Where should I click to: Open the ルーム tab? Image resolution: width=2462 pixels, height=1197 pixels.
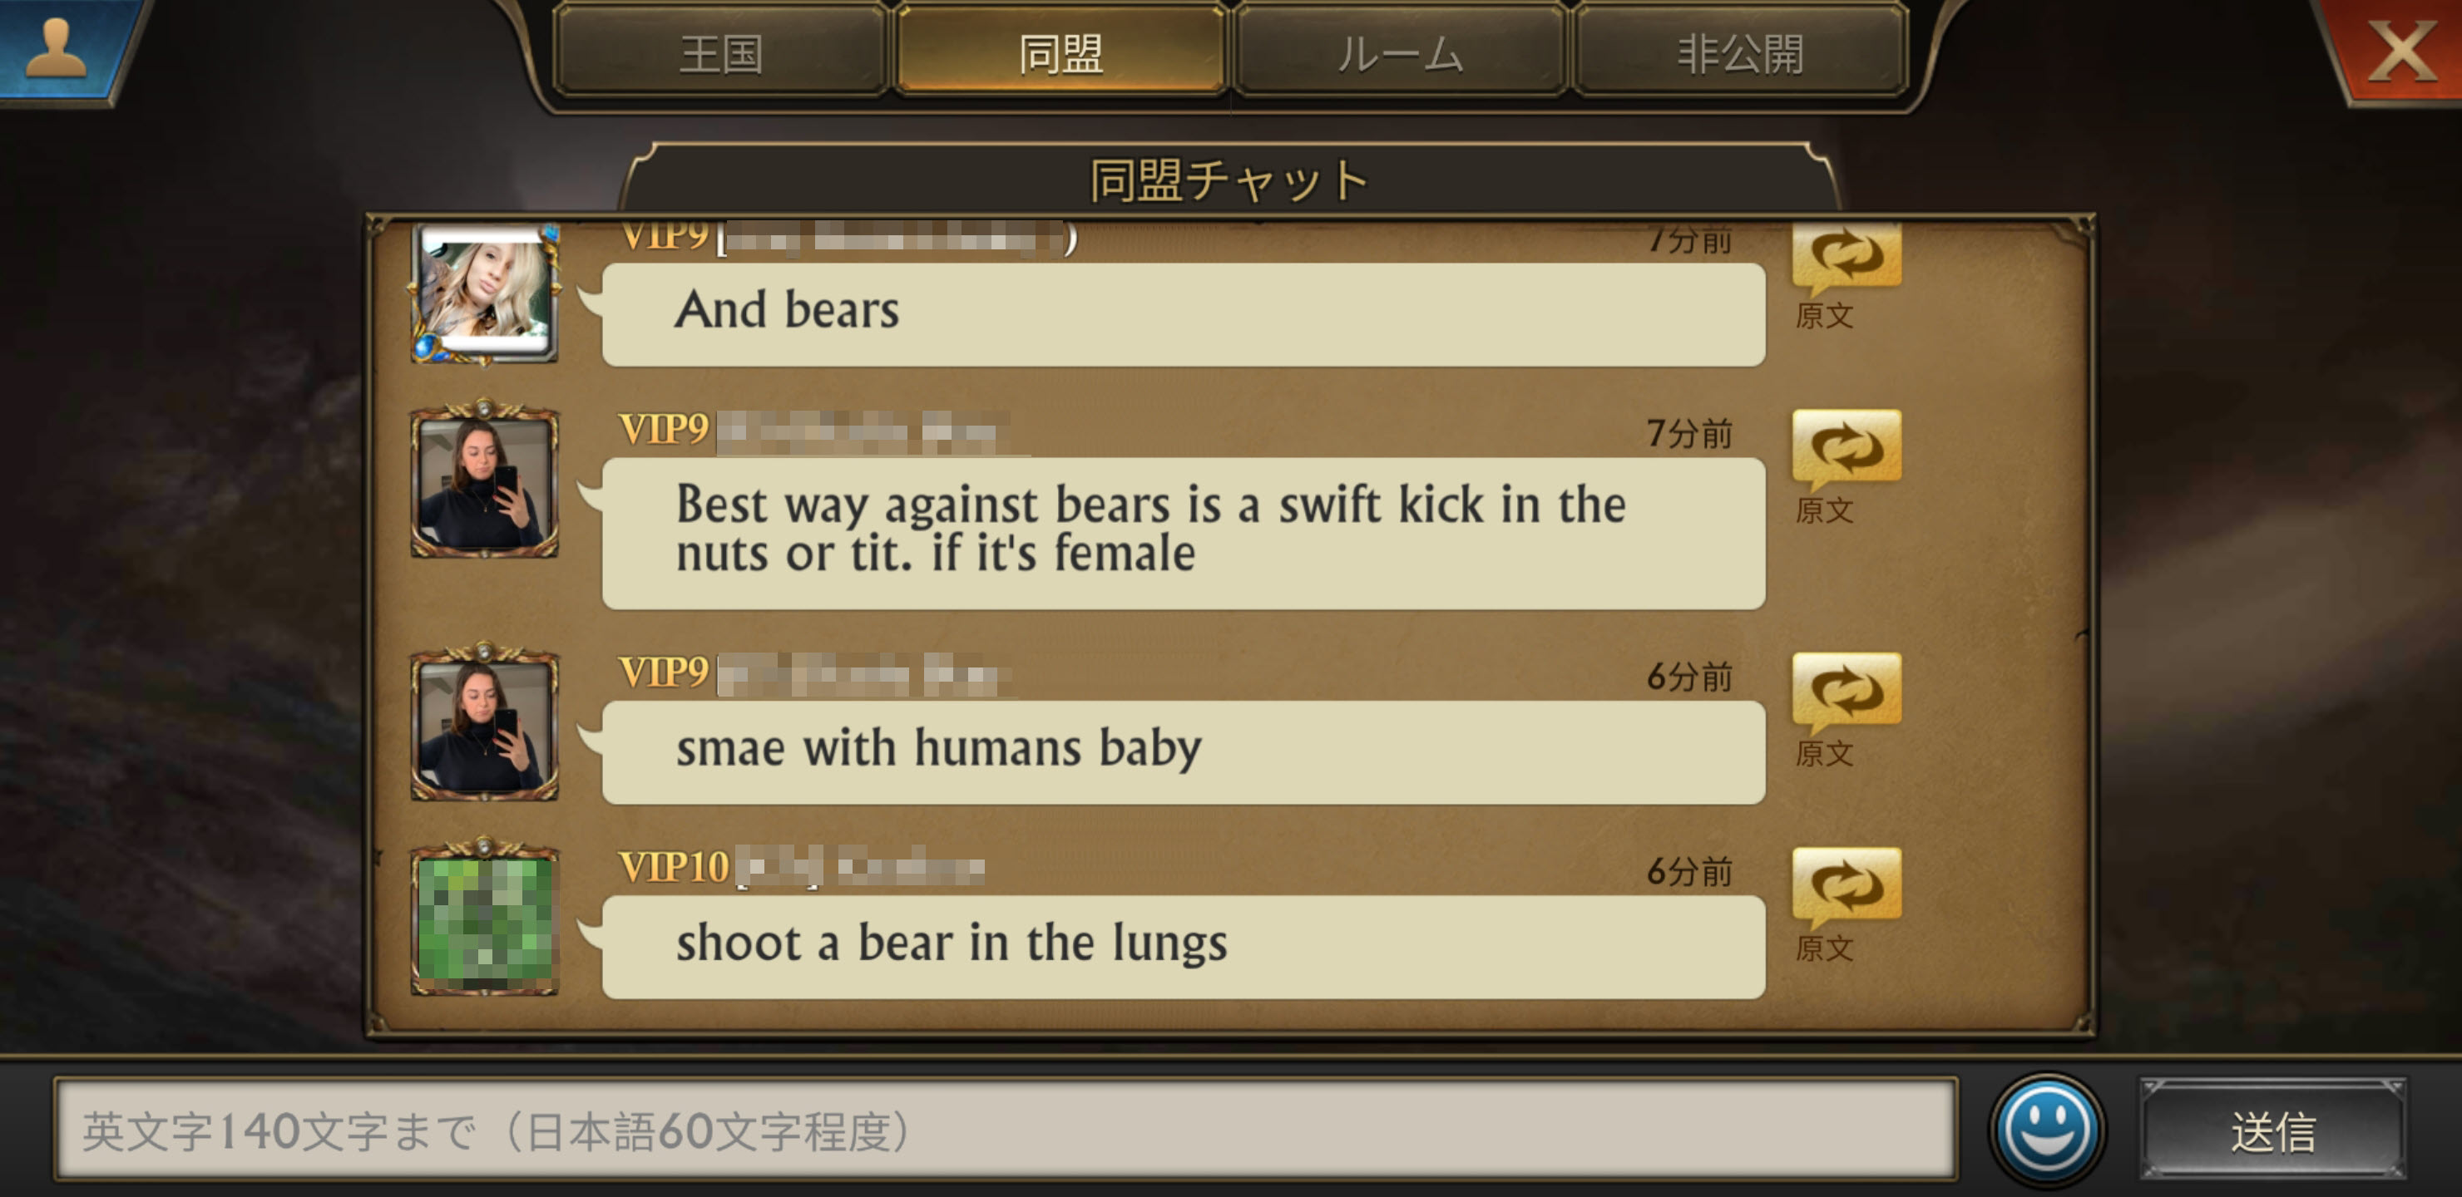1400,52
